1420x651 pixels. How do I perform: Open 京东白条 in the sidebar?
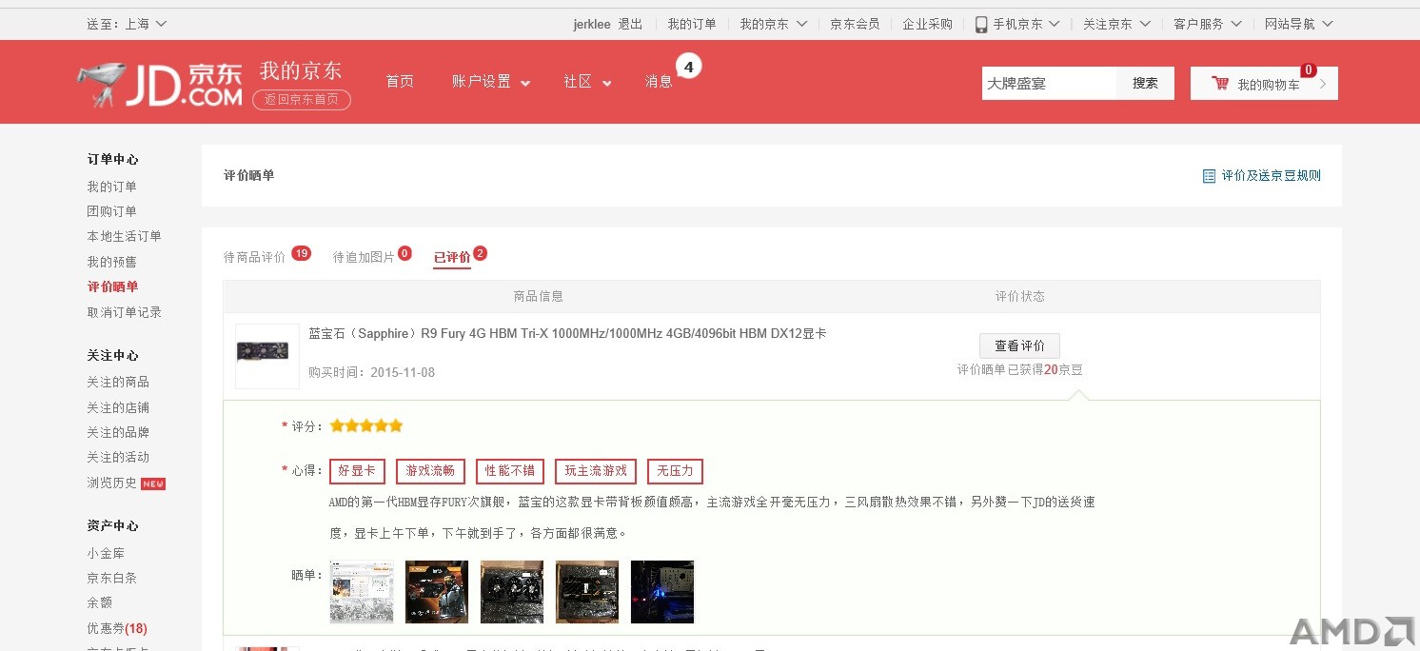[x=111, y=578]
